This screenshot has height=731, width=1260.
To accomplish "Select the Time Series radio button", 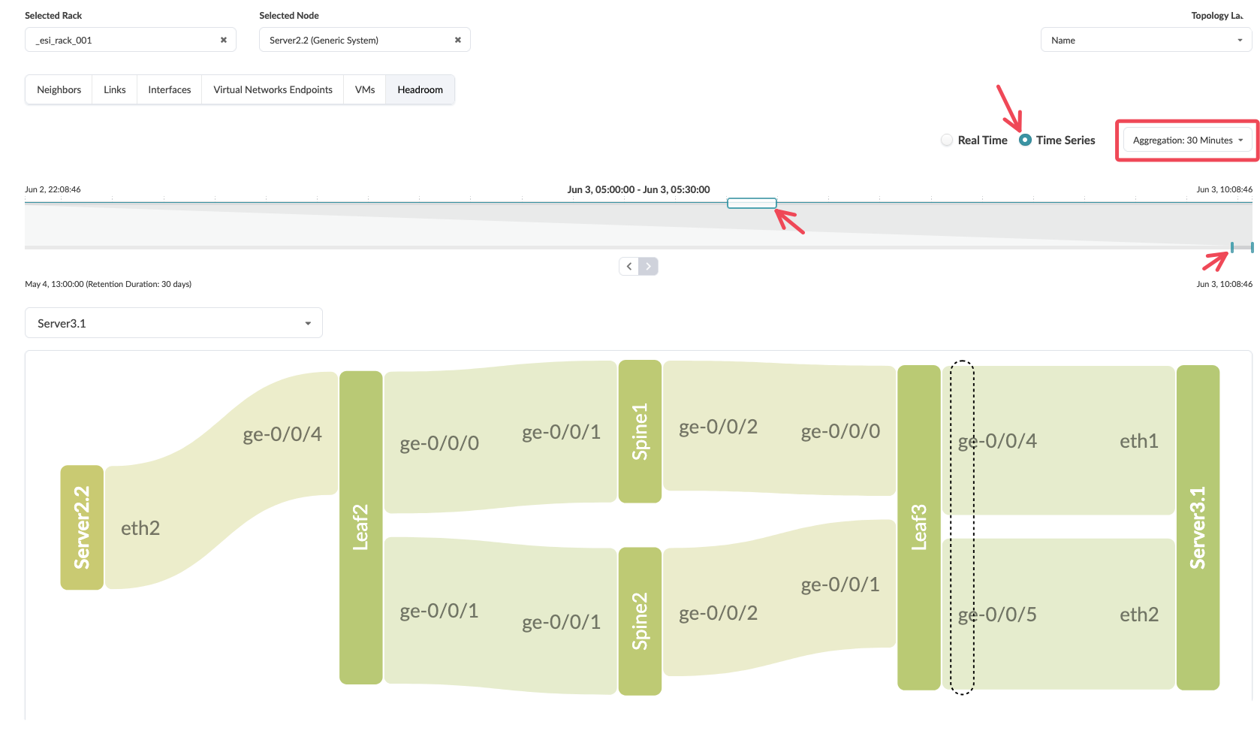I will [x=1025, y=140].
